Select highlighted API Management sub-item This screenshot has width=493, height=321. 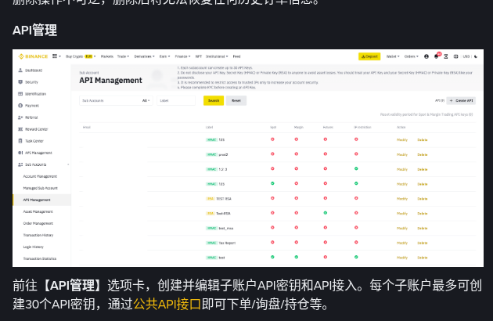[41, 200]
